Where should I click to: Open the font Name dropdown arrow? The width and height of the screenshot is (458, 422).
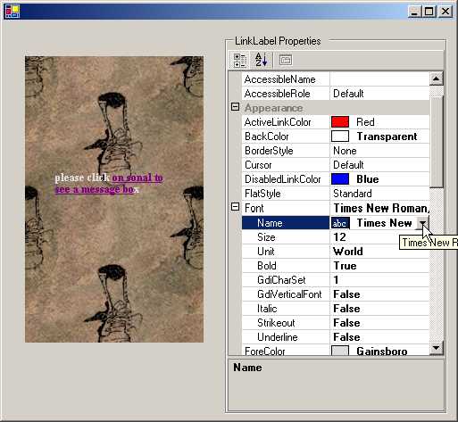[x=422, y=223]
